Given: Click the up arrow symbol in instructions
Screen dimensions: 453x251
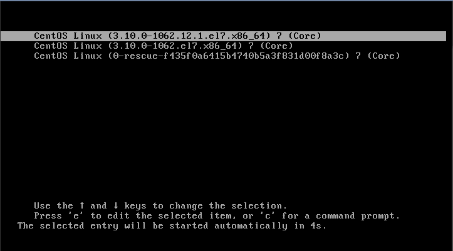Looking at the screenshot, I should click(82, 205).
